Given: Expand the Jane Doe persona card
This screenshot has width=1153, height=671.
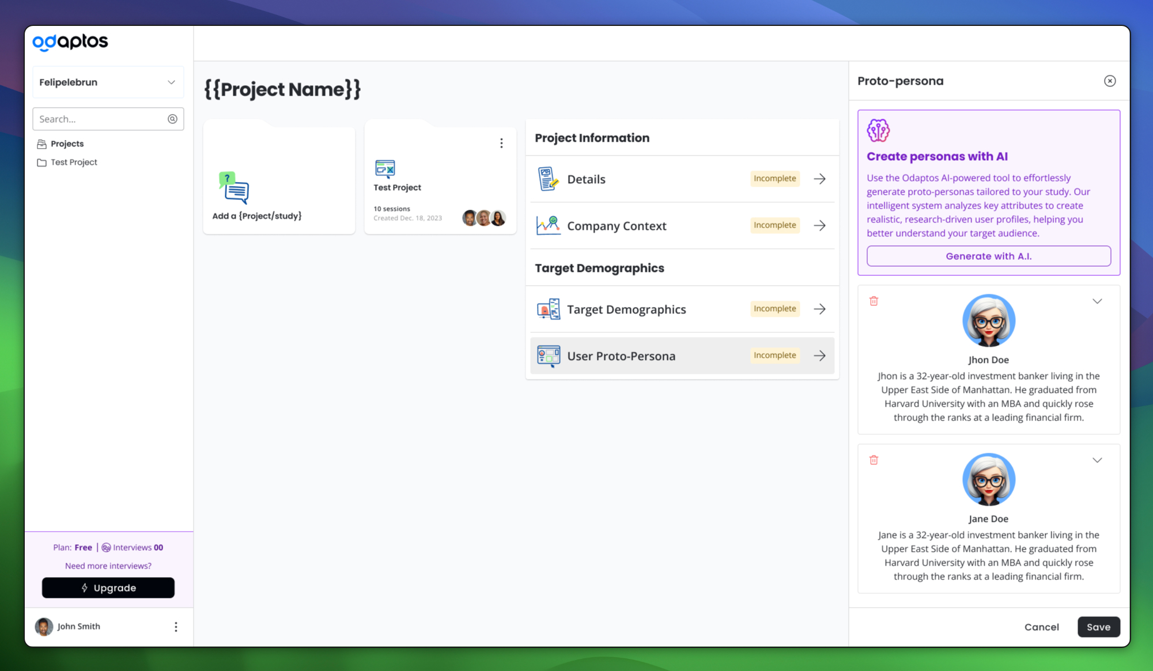Looking at the screenshot, I should (x=1097, y=460).
